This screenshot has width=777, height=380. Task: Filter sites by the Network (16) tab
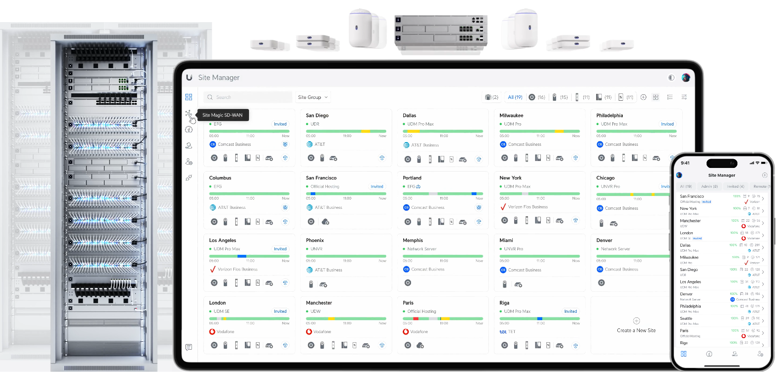coord(537,97)
